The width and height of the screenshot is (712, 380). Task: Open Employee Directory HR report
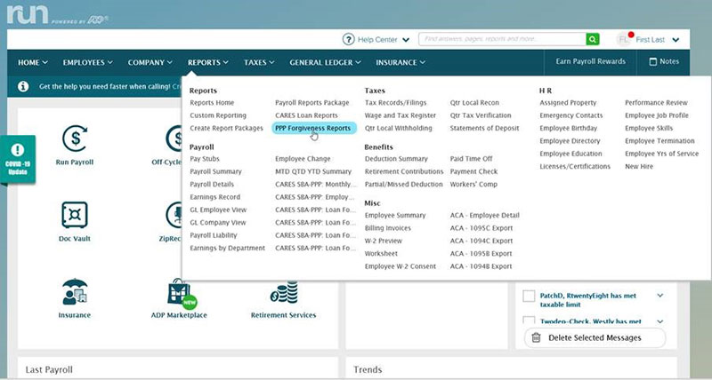[x=570, y=141]
